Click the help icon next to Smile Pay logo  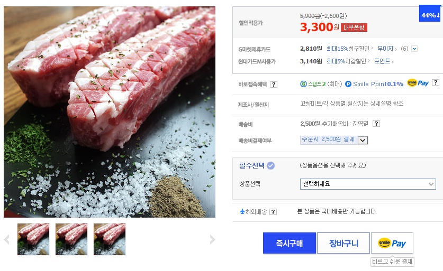pos(435,82)
